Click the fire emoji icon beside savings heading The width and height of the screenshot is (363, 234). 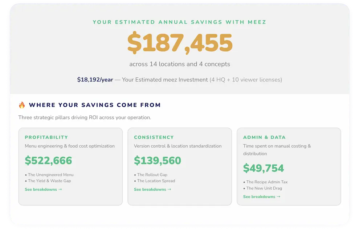pos(22,105)
